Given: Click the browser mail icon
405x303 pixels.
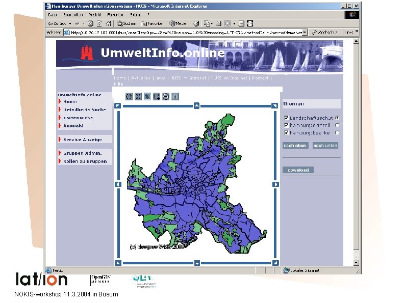Looking at the screenshot, I should (207, 23).
